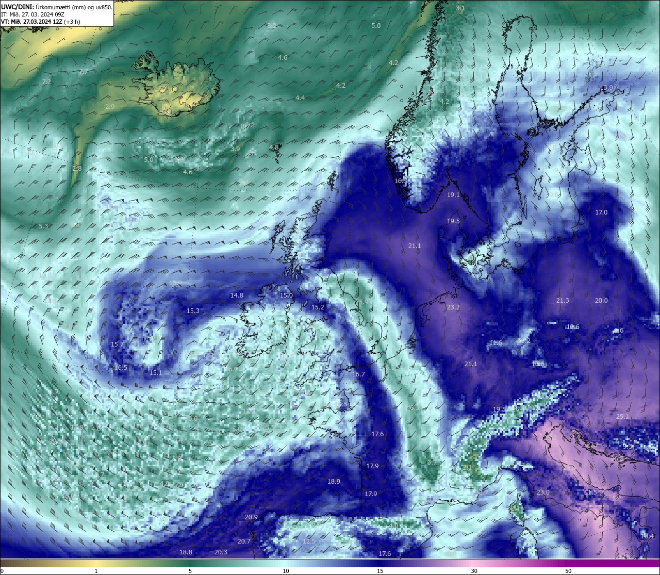
Task: Click the 2.9 value label southwest of Iceland
Action: pyautogui.click(x=110, y=107)
